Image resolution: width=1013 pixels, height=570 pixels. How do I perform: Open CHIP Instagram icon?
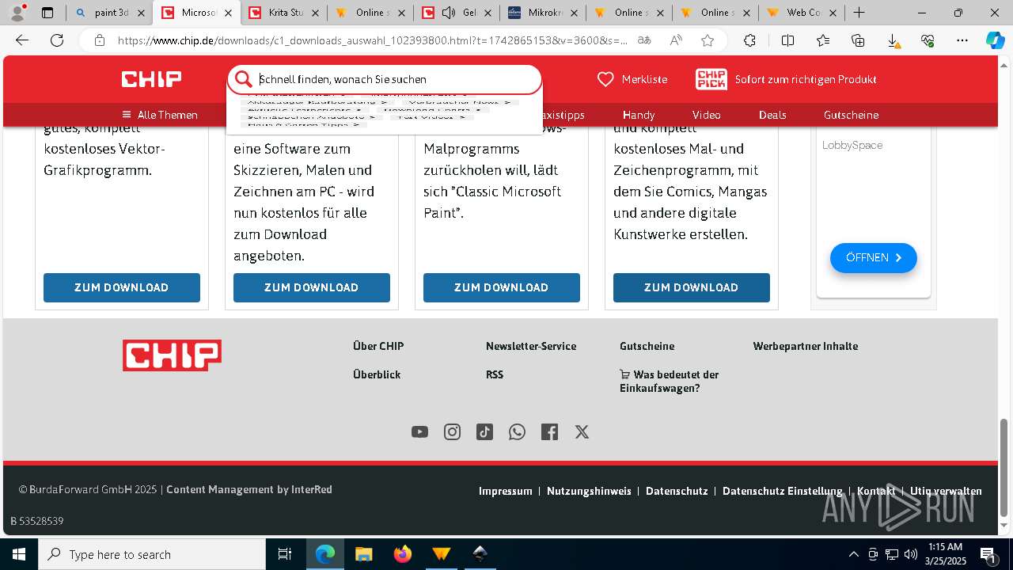(x=452, y=431)
